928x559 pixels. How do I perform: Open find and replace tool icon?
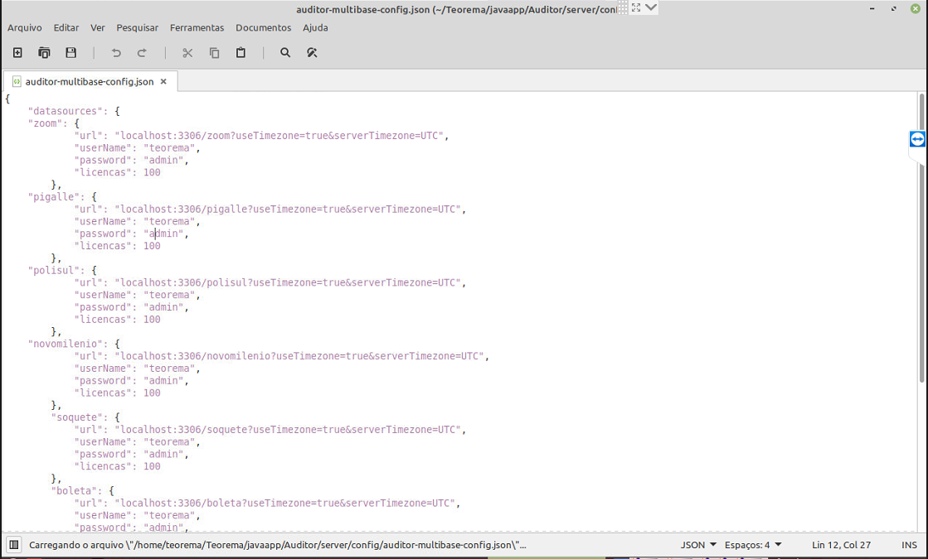(x=312, y=53)
